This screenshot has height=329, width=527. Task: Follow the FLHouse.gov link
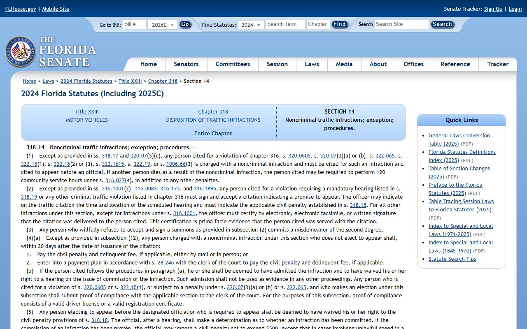pos(21,9)
